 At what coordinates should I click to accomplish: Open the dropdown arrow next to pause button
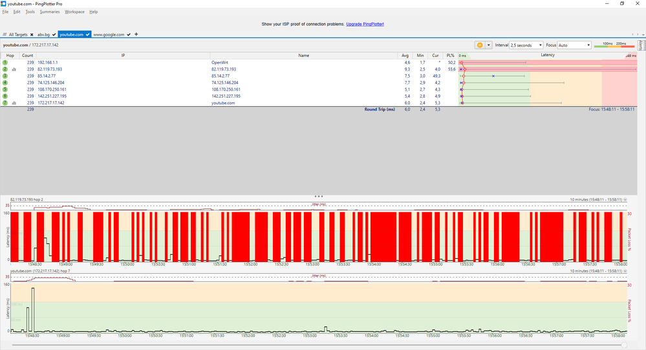[x=489, y=45]
